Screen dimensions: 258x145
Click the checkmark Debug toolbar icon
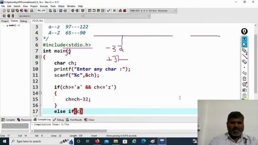(x=108, y=11)
